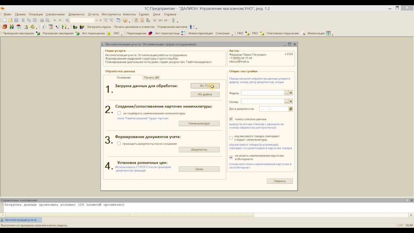Click the 'Из ТСД' button
414x233 pixels.
click(x=205, y=86)
